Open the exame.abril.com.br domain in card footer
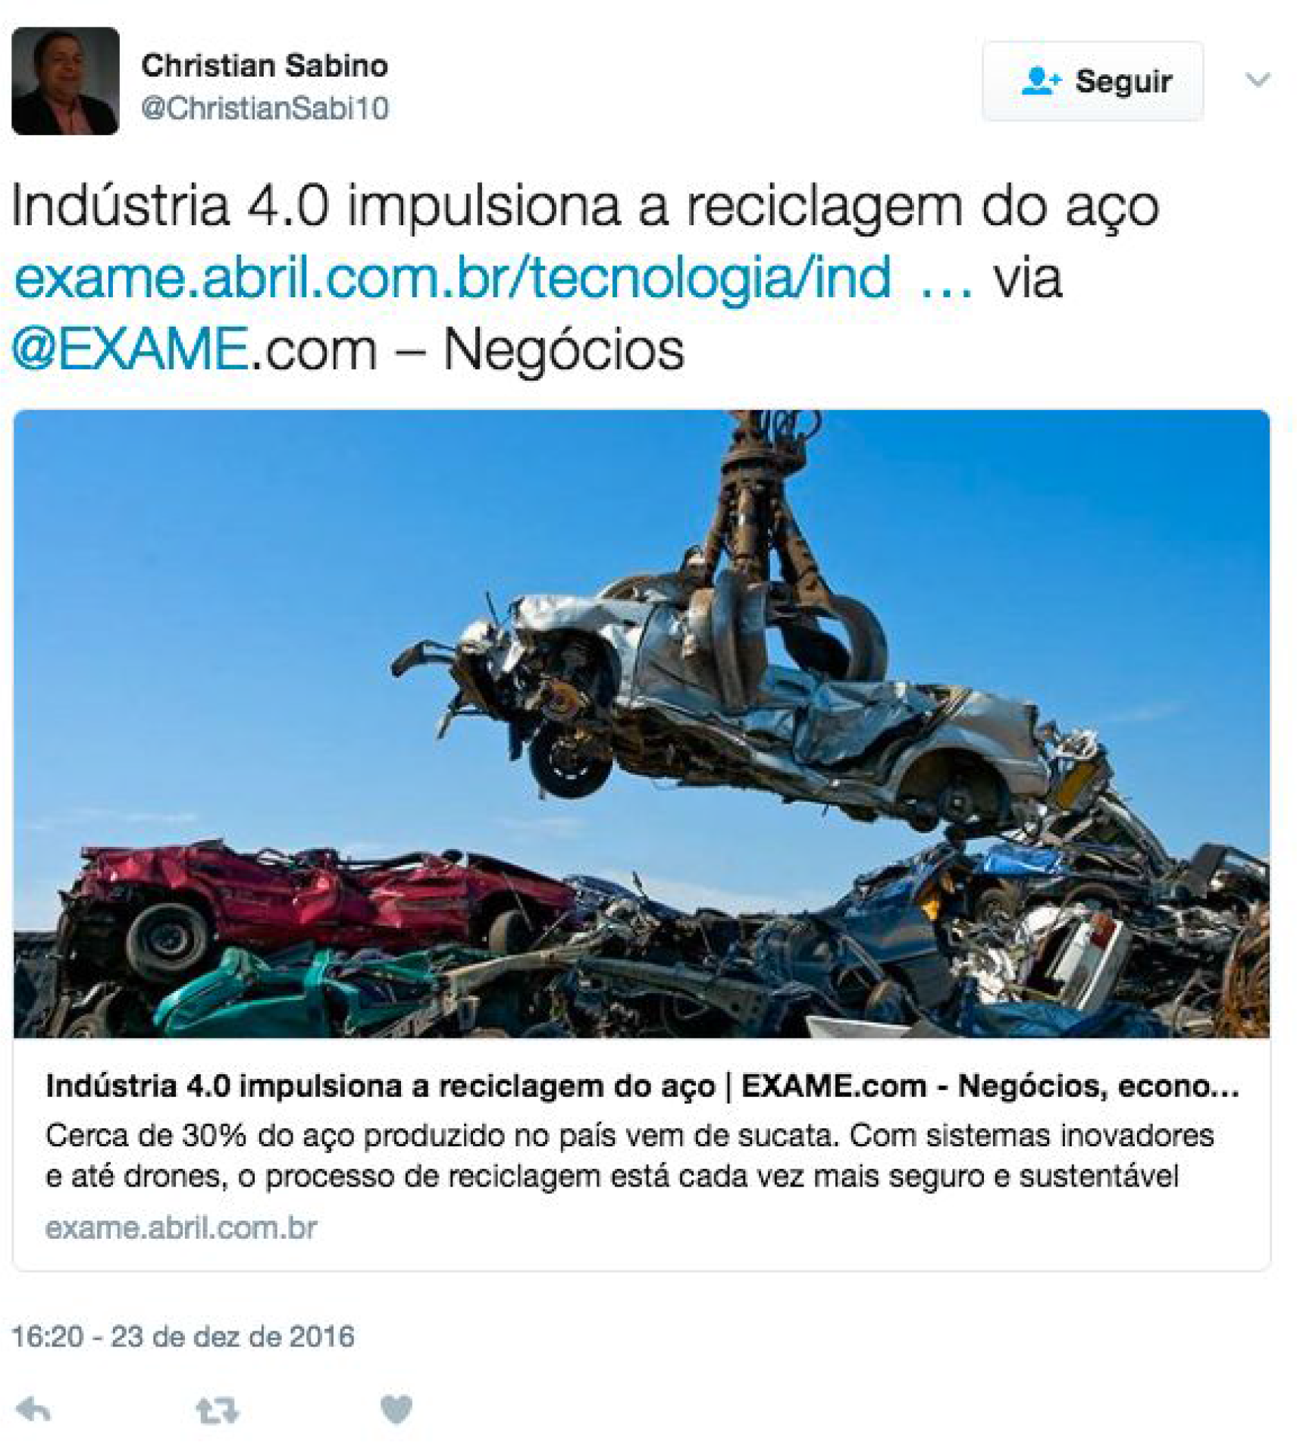This screenshot has height=1442, width=1297. [x=180, y=1227]
